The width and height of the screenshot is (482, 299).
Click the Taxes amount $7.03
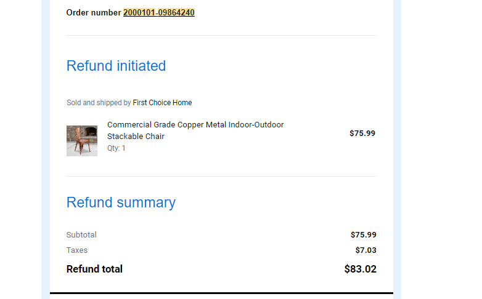pyautogui.click(x=366, y=250)
